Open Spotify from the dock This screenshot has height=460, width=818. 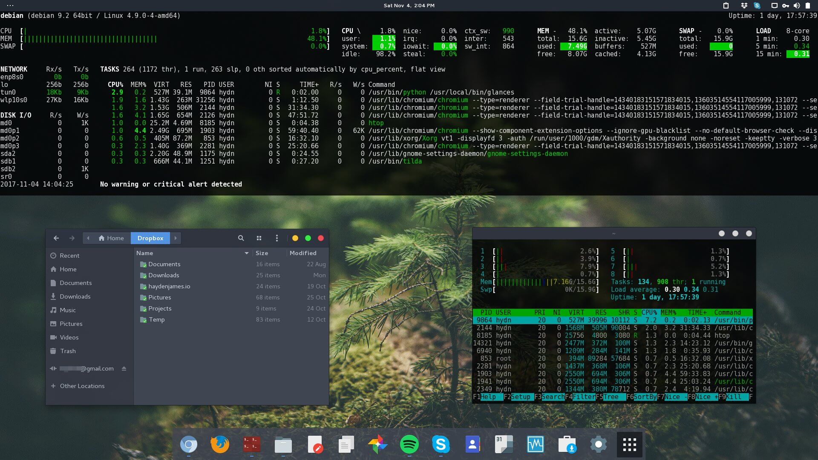pyautogui.click(x=409, y=444)
